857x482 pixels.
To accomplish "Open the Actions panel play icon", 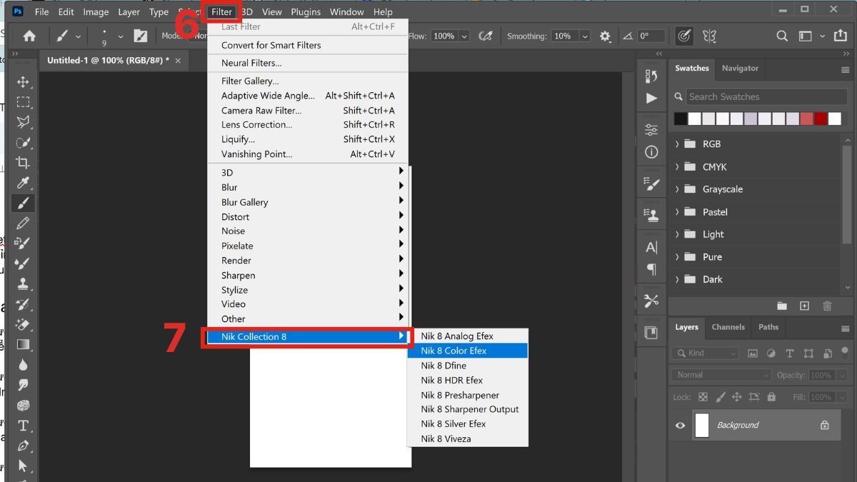I will pyautogui.click(x=651, y=99).
